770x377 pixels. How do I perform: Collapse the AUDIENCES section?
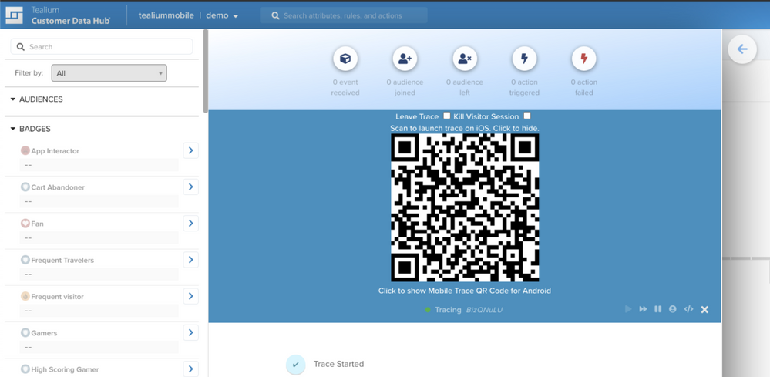13,99
